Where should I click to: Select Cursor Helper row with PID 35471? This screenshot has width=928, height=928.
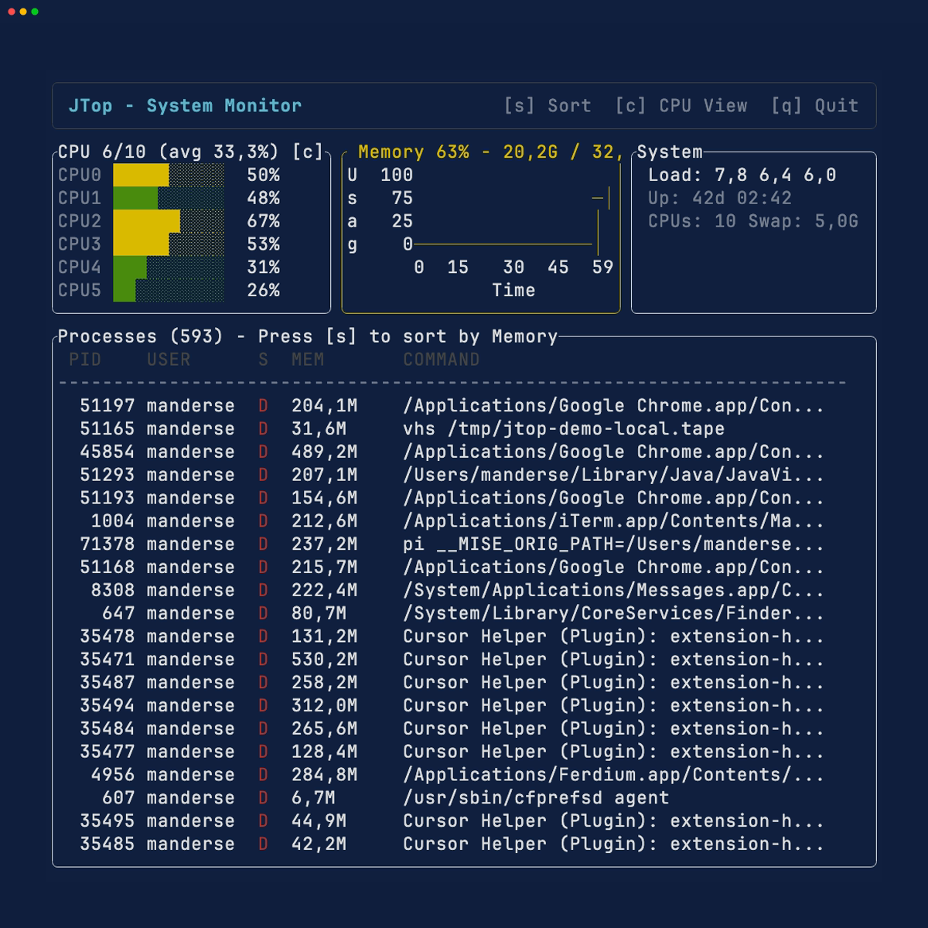[x=452, y=660]
